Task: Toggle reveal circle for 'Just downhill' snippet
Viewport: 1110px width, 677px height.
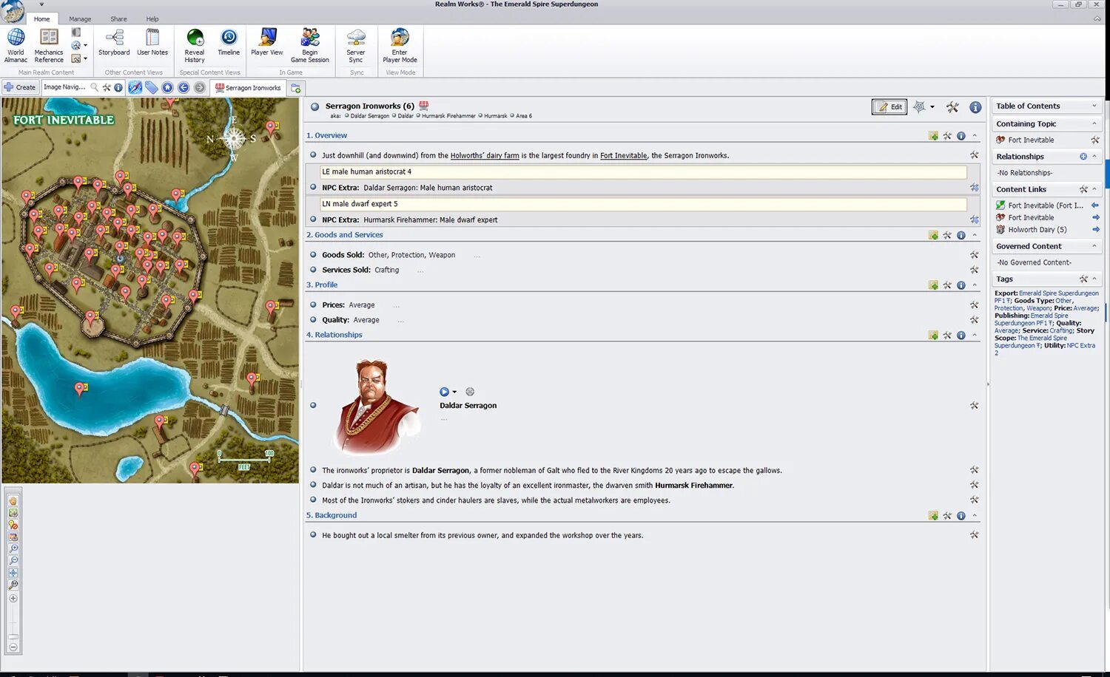Action: click(x=313, y=155)
